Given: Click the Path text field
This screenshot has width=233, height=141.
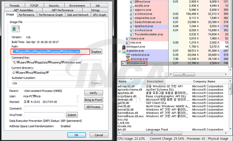Looking at the screenshot, I should pyautogui.click(x=50, y=52).
